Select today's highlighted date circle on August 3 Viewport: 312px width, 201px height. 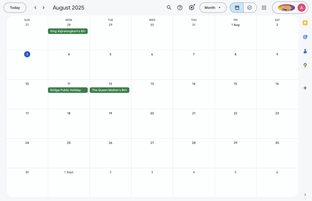tap(27, 54)
